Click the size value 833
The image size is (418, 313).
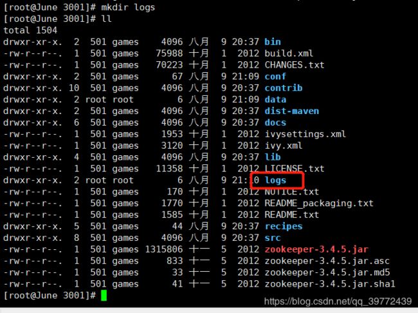click(x=175, y=261)
